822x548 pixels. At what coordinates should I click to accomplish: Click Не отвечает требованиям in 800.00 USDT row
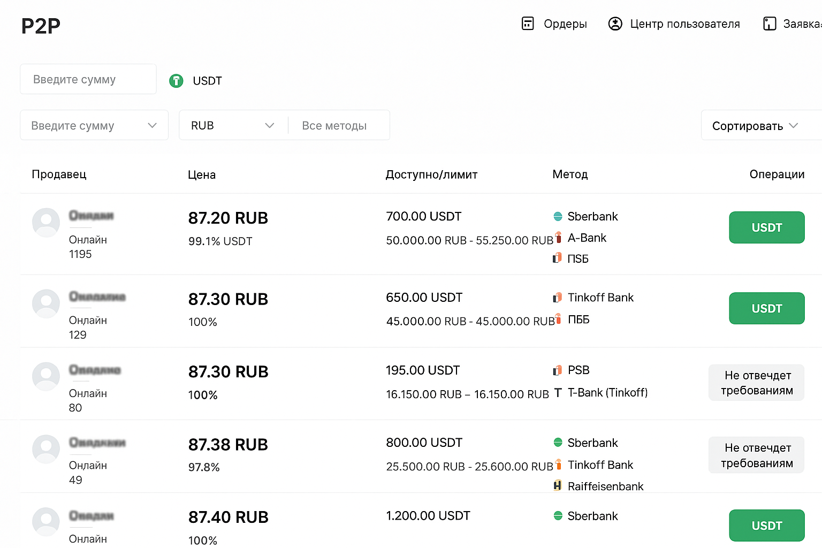[x=757, y=455]
